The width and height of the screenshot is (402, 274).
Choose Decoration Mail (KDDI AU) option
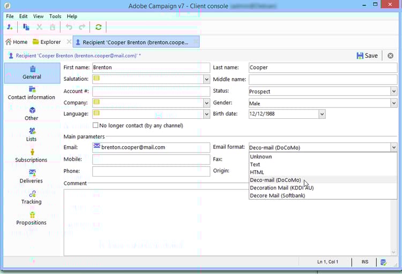tap(323, 188)
